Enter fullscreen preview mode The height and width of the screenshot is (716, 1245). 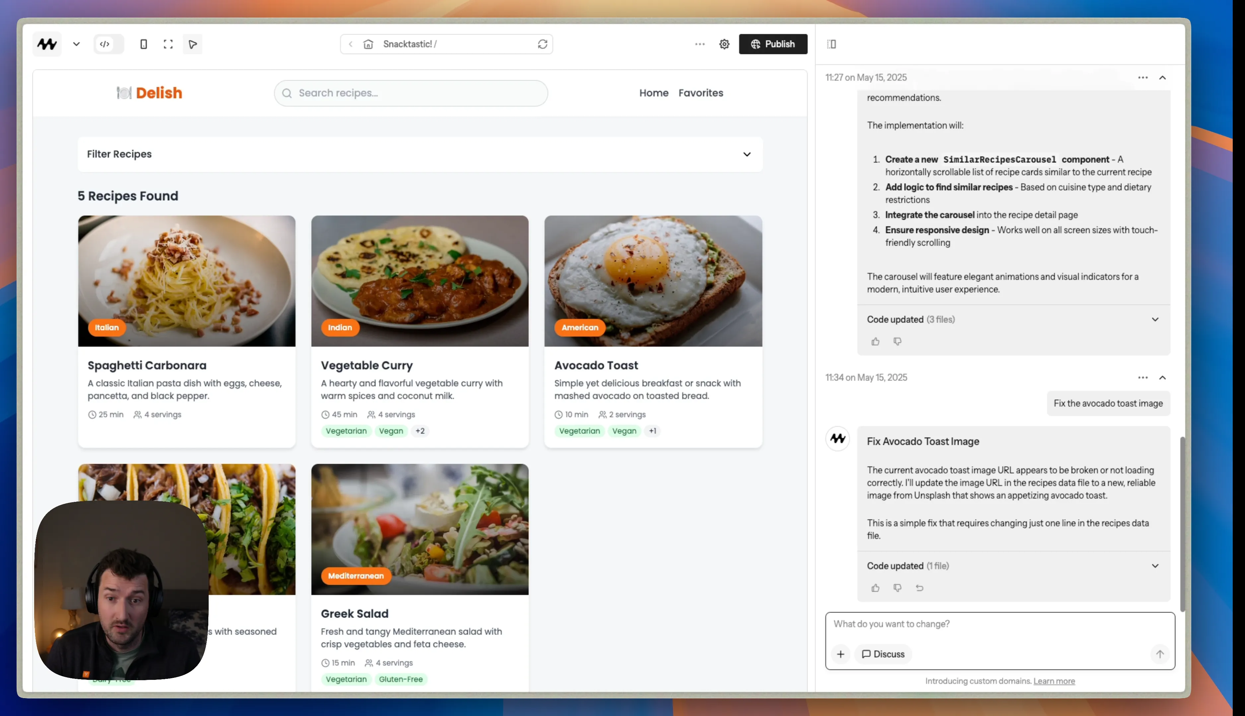(168, 44)
